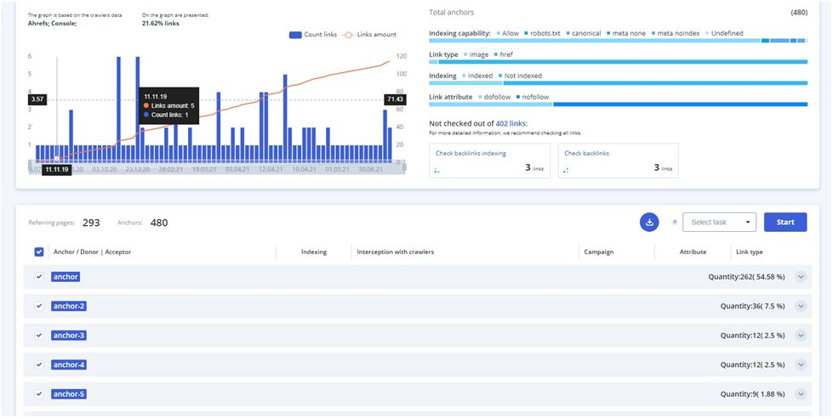833x418 pixels.
Task: Toggle the Count links legend icon
Action: point(295,35)
